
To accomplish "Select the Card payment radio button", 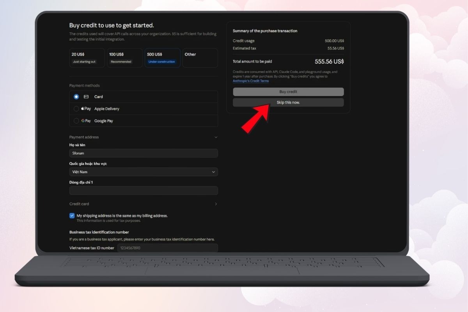I will pos(76,97).
